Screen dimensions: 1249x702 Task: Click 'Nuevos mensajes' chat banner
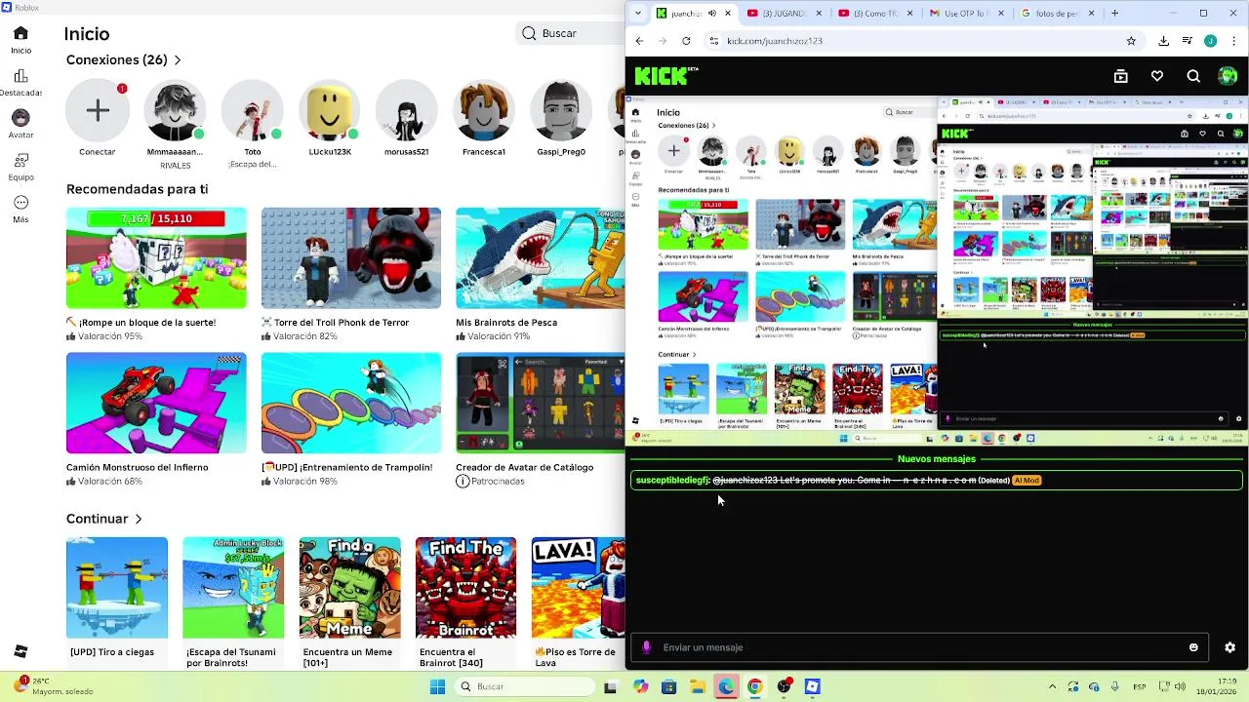pyautogui.click(x=936, y=458)
